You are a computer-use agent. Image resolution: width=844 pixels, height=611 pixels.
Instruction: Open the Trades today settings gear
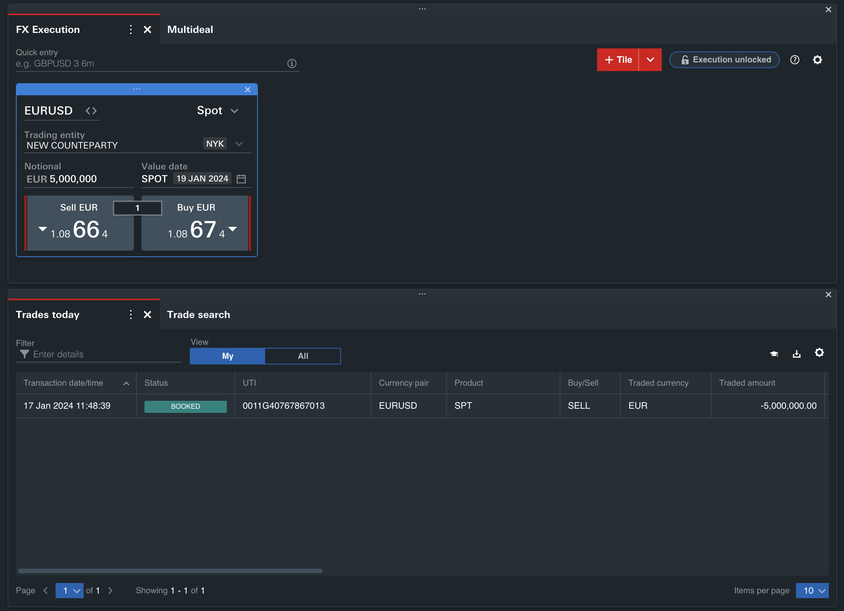pyautogui.click(x=819, y=352)
